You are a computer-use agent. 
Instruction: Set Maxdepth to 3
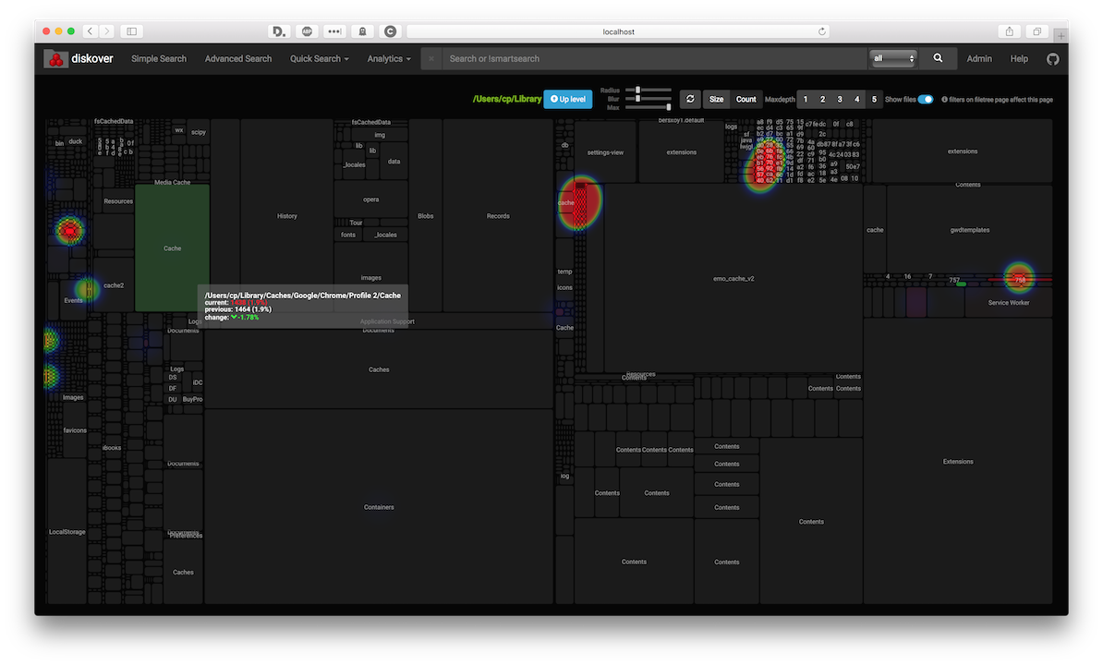point(839,99)
